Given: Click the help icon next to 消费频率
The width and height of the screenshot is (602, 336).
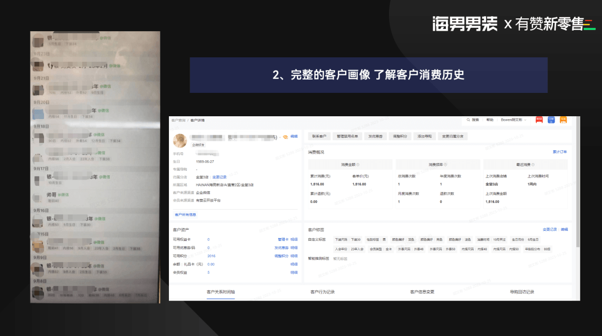Looking at the screenshot, I should pyautogui.click(x=445, y=165).
